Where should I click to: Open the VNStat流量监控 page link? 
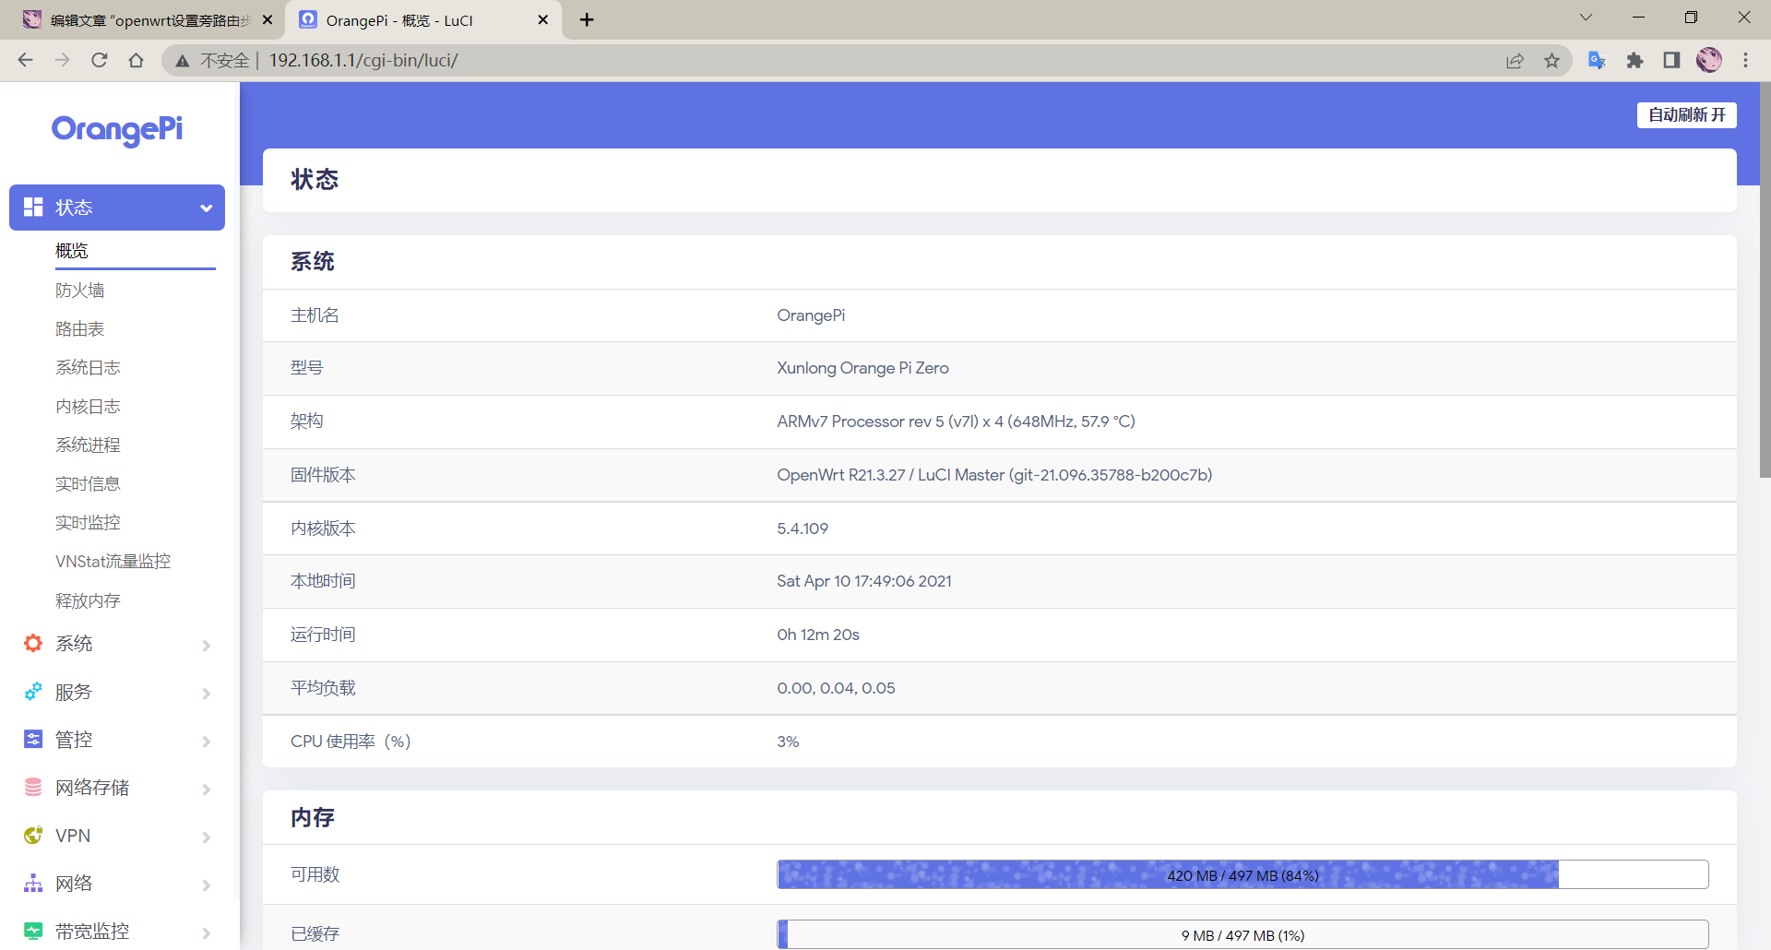click(113, 562)
